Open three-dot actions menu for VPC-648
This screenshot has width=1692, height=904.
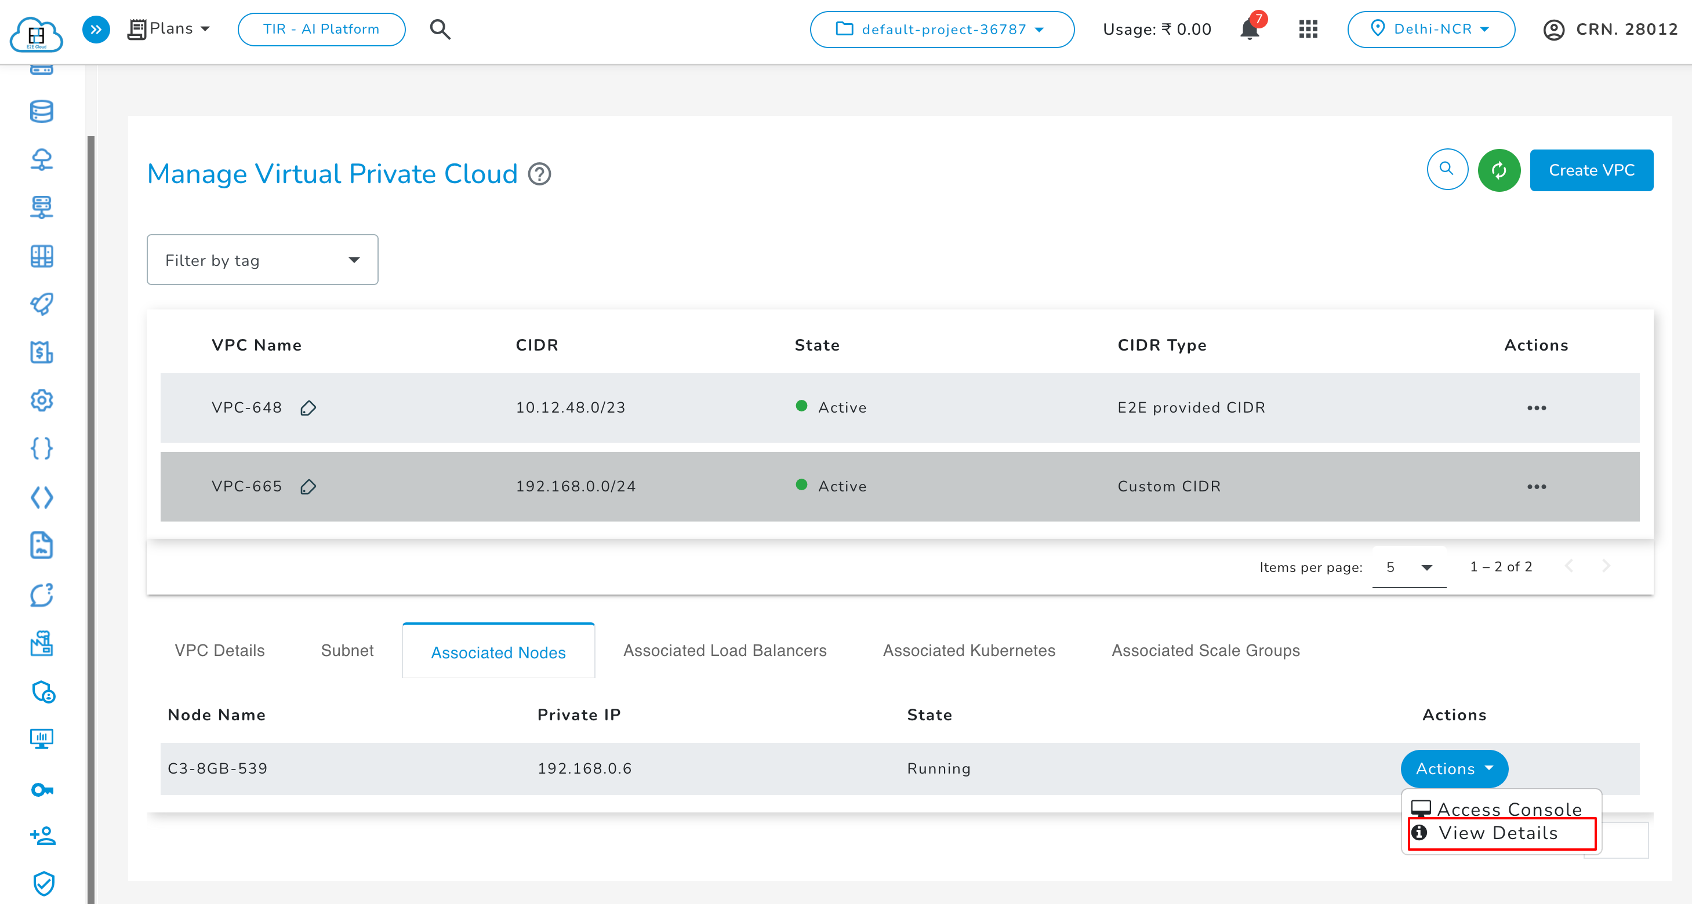[1535, 409]
